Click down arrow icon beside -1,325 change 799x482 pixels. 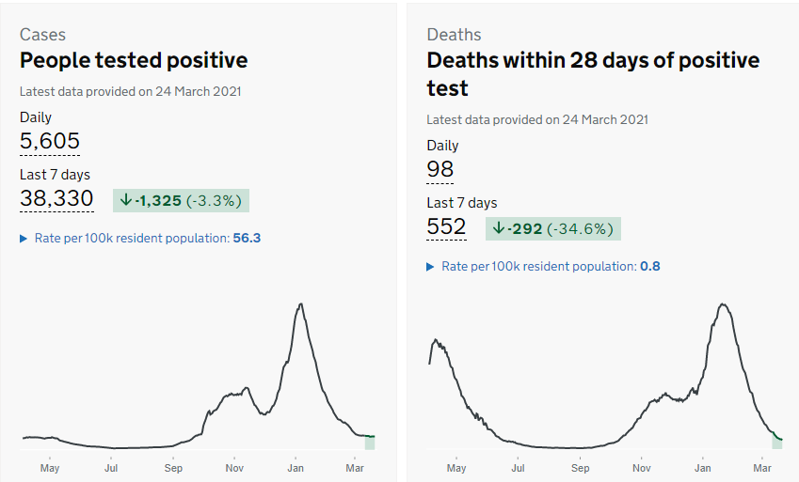pos(126,200)
